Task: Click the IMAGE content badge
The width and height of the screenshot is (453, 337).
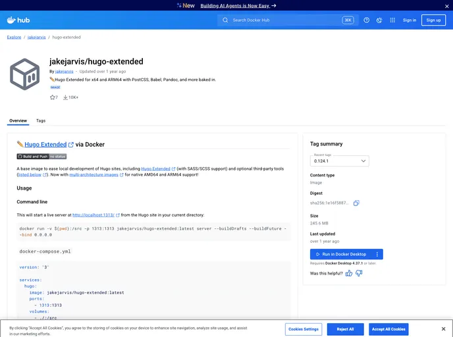Action: [55, 87]
